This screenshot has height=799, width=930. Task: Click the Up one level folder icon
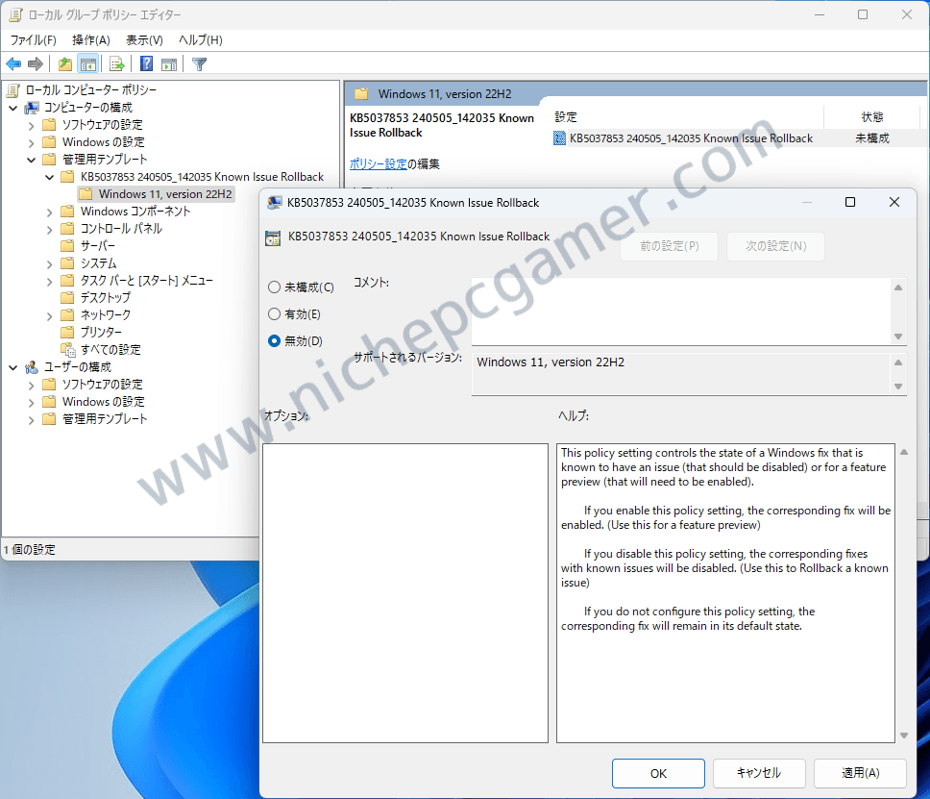coord(65,64)
